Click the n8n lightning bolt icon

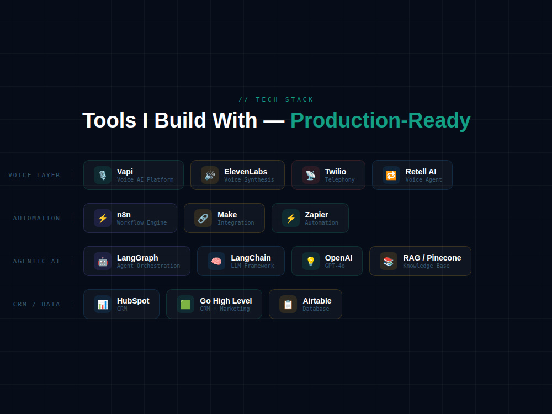[103, 218]
